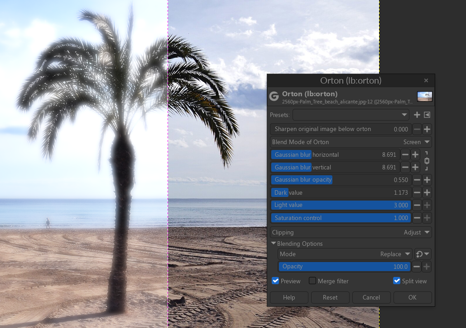Open the presets management menu icon
Viewport: 466px width, 328px height.
[x=427, y=115]
